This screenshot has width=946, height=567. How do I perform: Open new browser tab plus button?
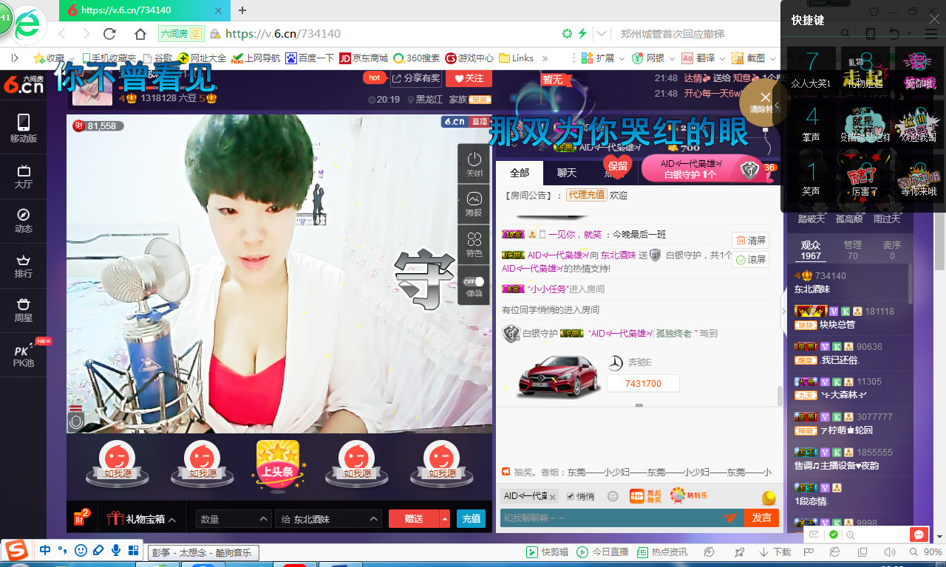[242, 10]
